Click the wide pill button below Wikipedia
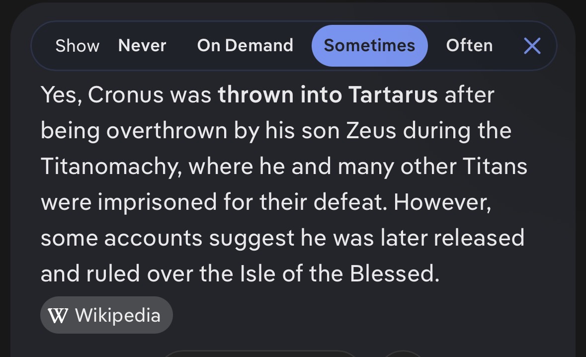 261,354
